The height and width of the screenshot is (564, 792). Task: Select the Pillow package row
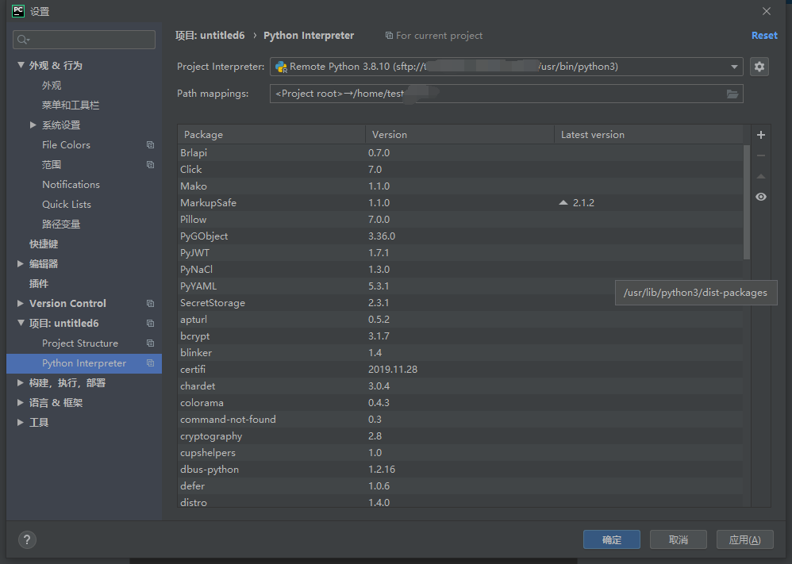click(x=460, y=219)
